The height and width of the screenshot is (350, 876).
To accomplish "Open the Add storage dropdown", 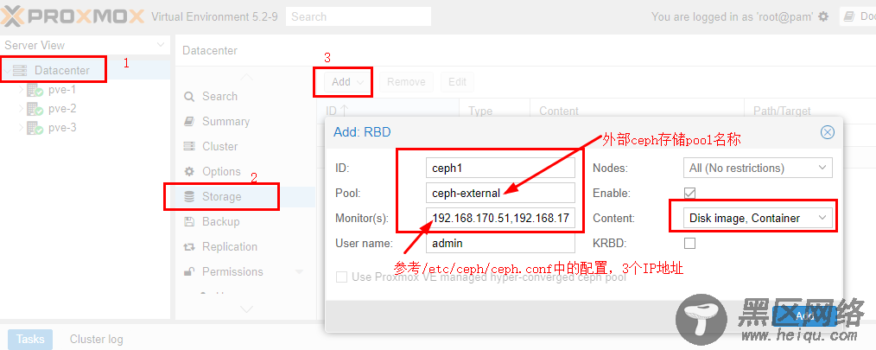I will (x=348, y=82).
